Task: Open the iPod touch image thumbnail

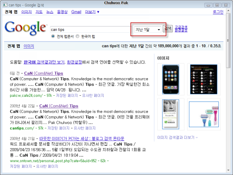Action: click(x=170, y=79)
